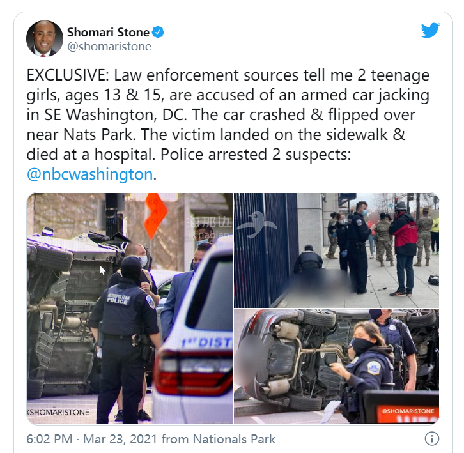Follow the @nbcwashington mention link
The height and width of the screenshot is (453, 464).
(90, 174)
